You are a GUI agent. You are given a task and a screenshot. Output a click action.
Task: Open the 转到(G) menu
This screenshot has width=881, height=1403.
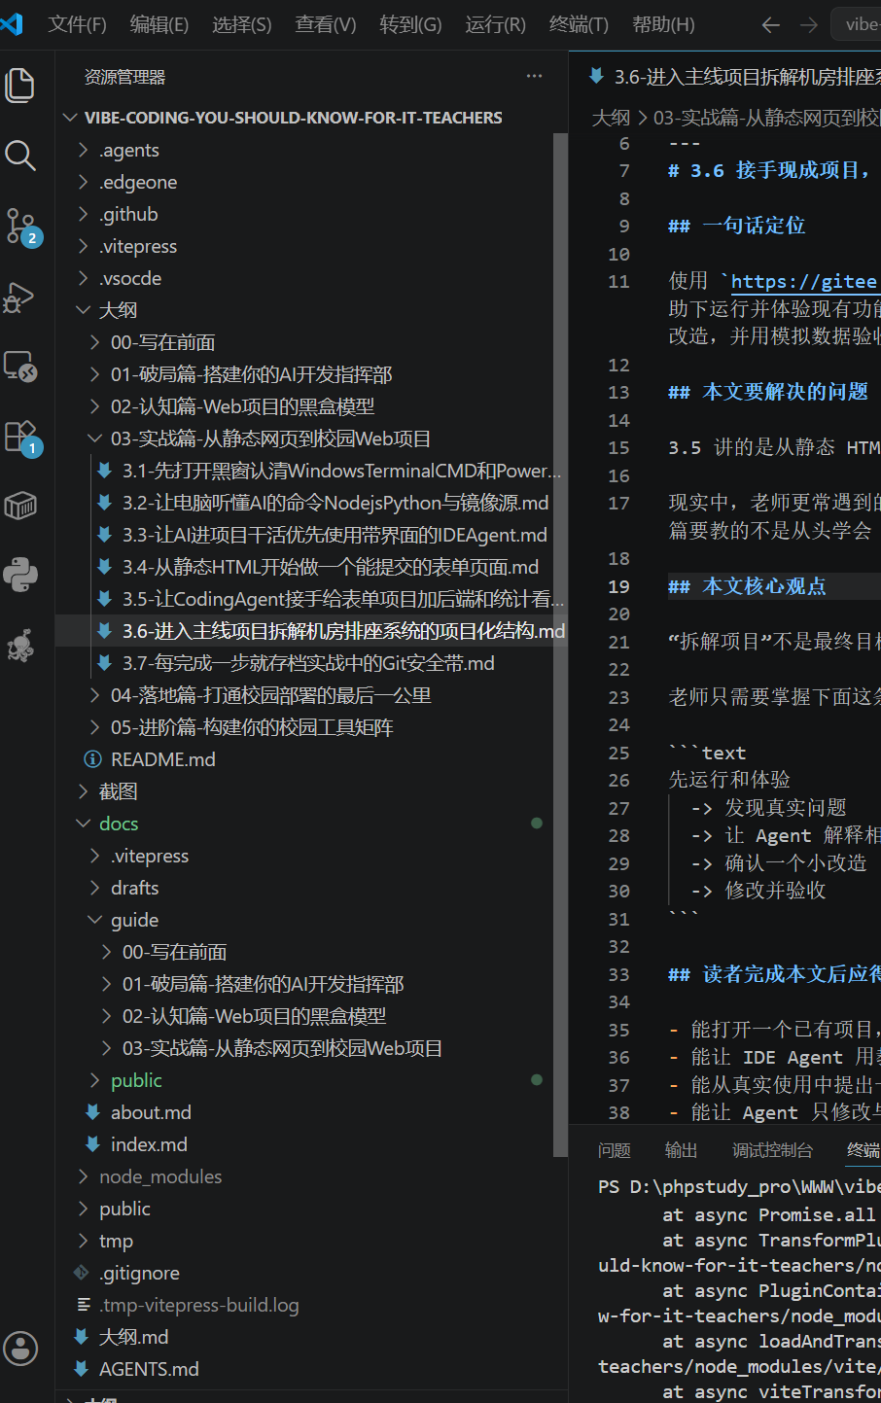pyautogui.click(x=410, y=24)
